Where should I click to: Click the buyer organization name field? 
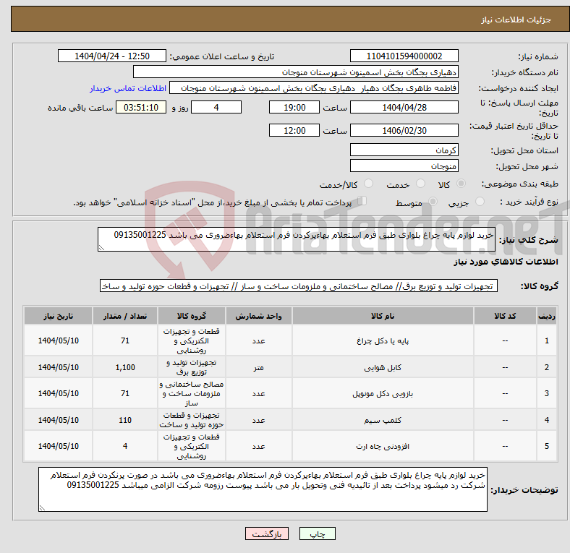pyautogui.click(x=296, y=72)
